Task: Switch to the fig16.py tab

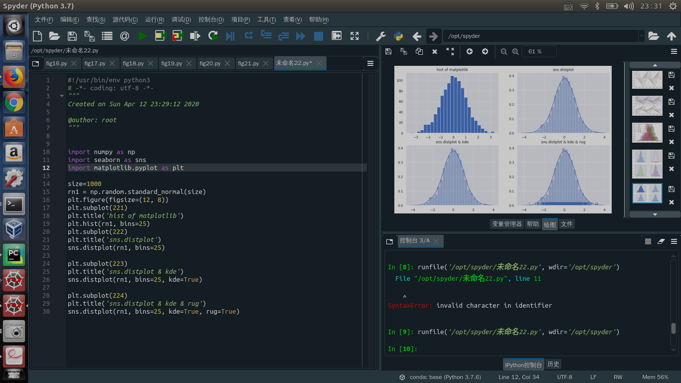Action: click(x=56, y=63)
